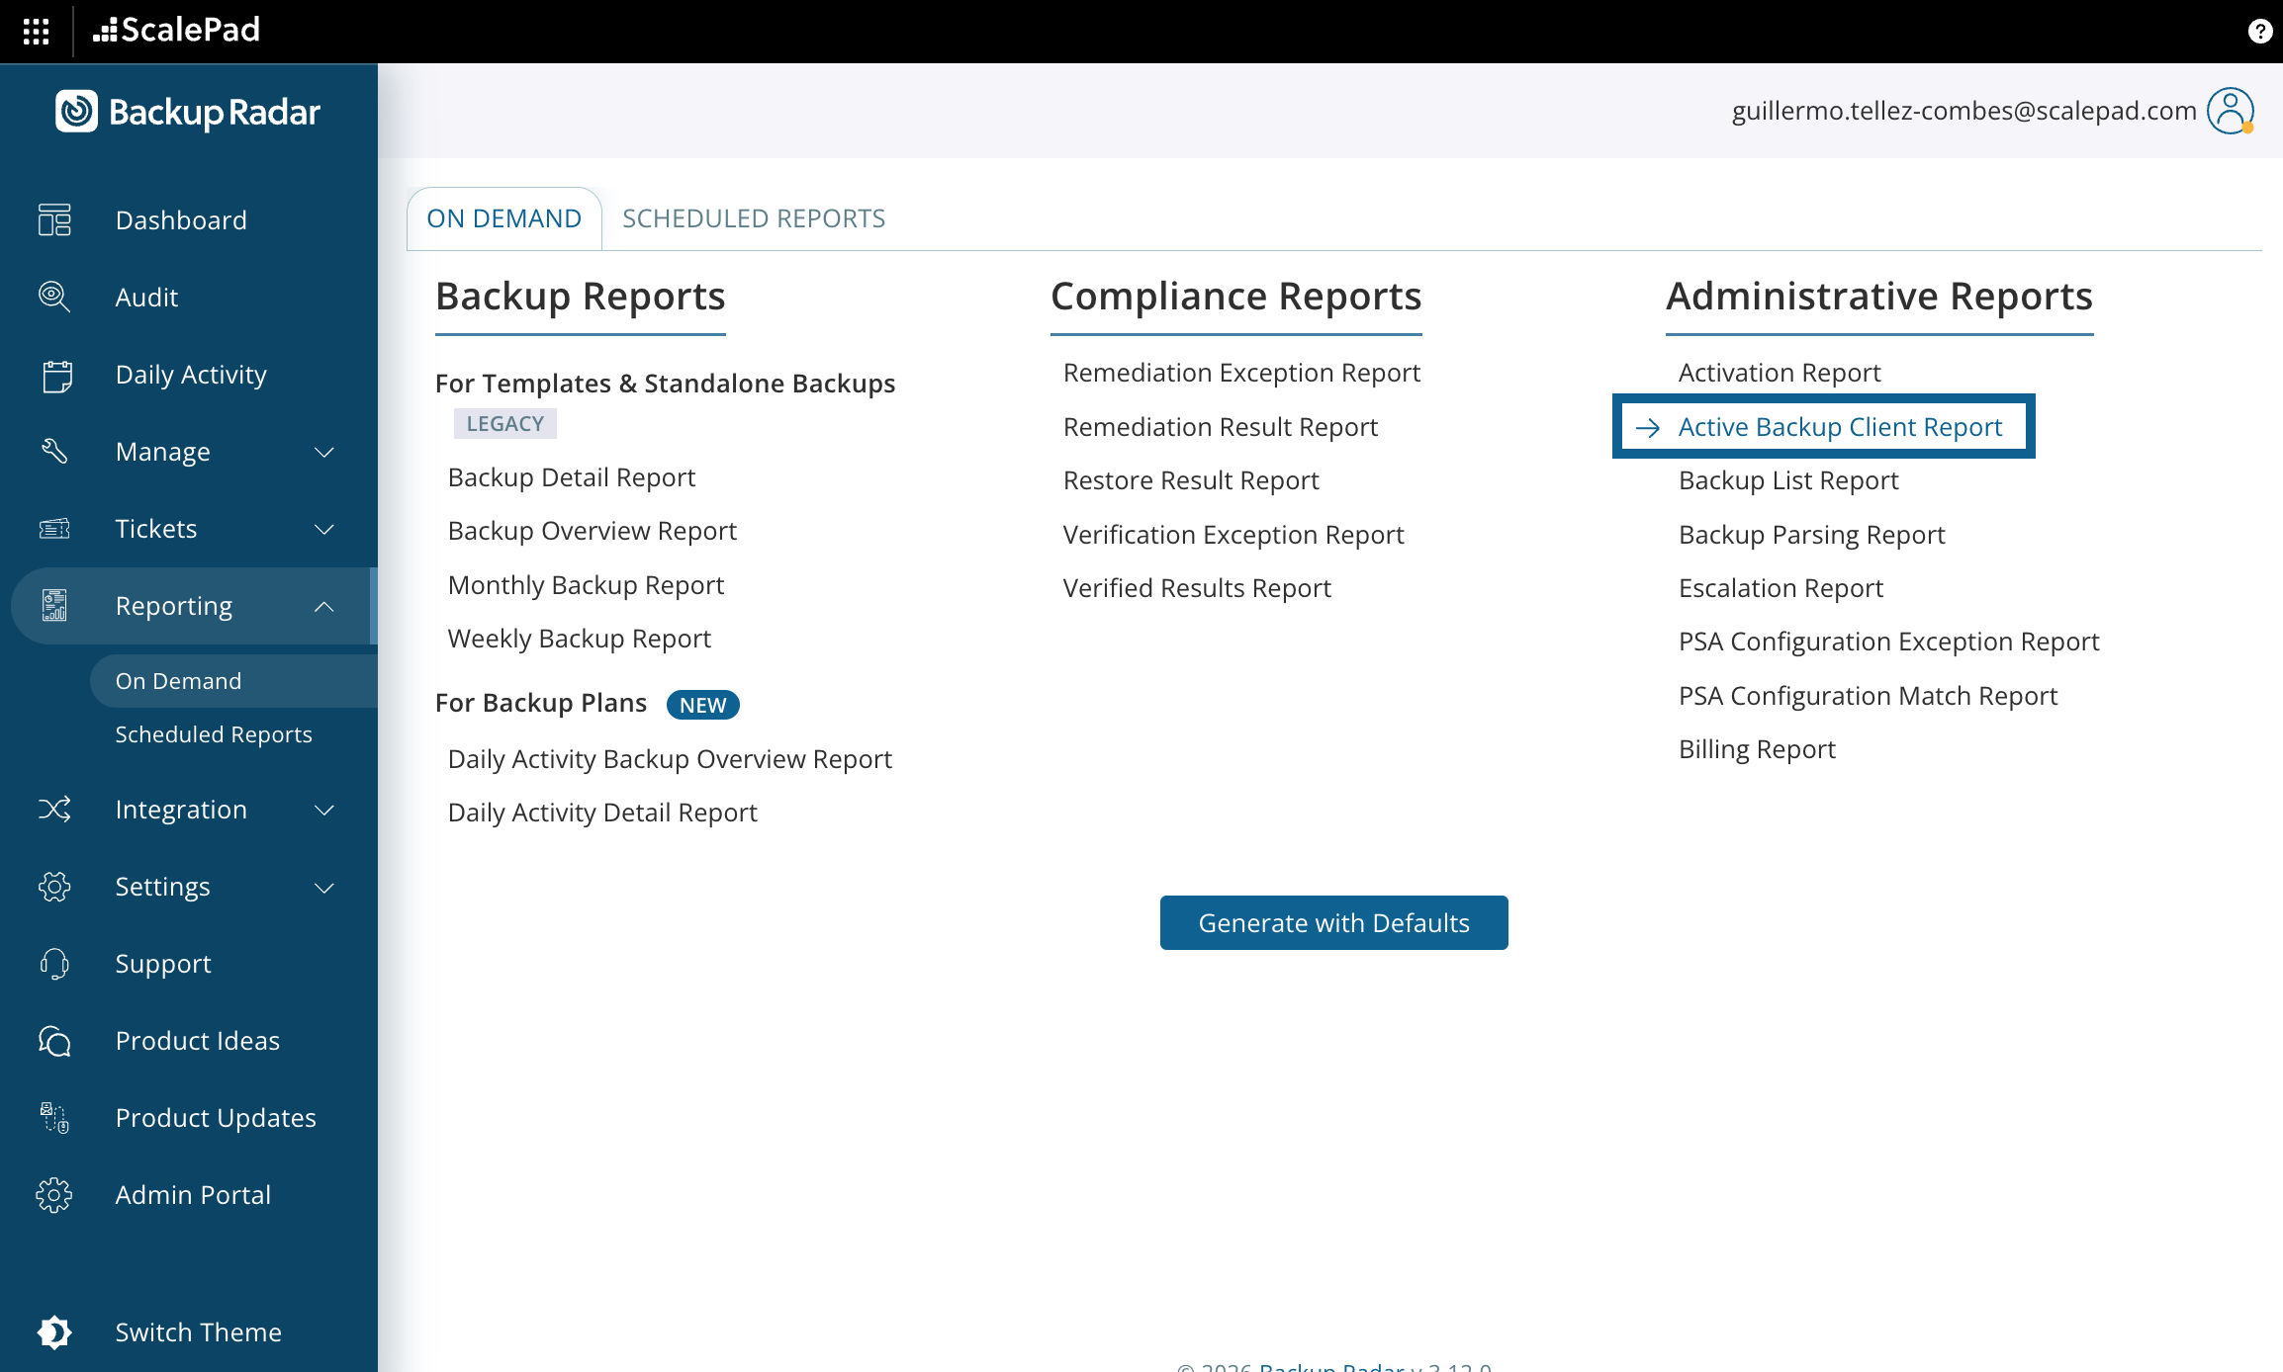The width and height of the screenshot is (2283, 1372).
Task: Click the ScalePad logo
Action: point(176,31)
